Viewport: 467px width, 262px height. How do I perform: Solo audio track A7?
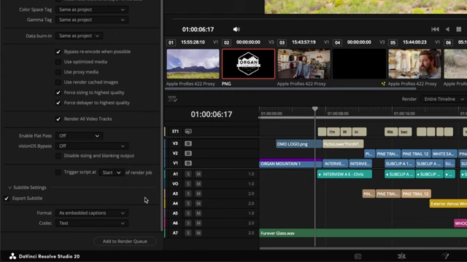[188, 233]
